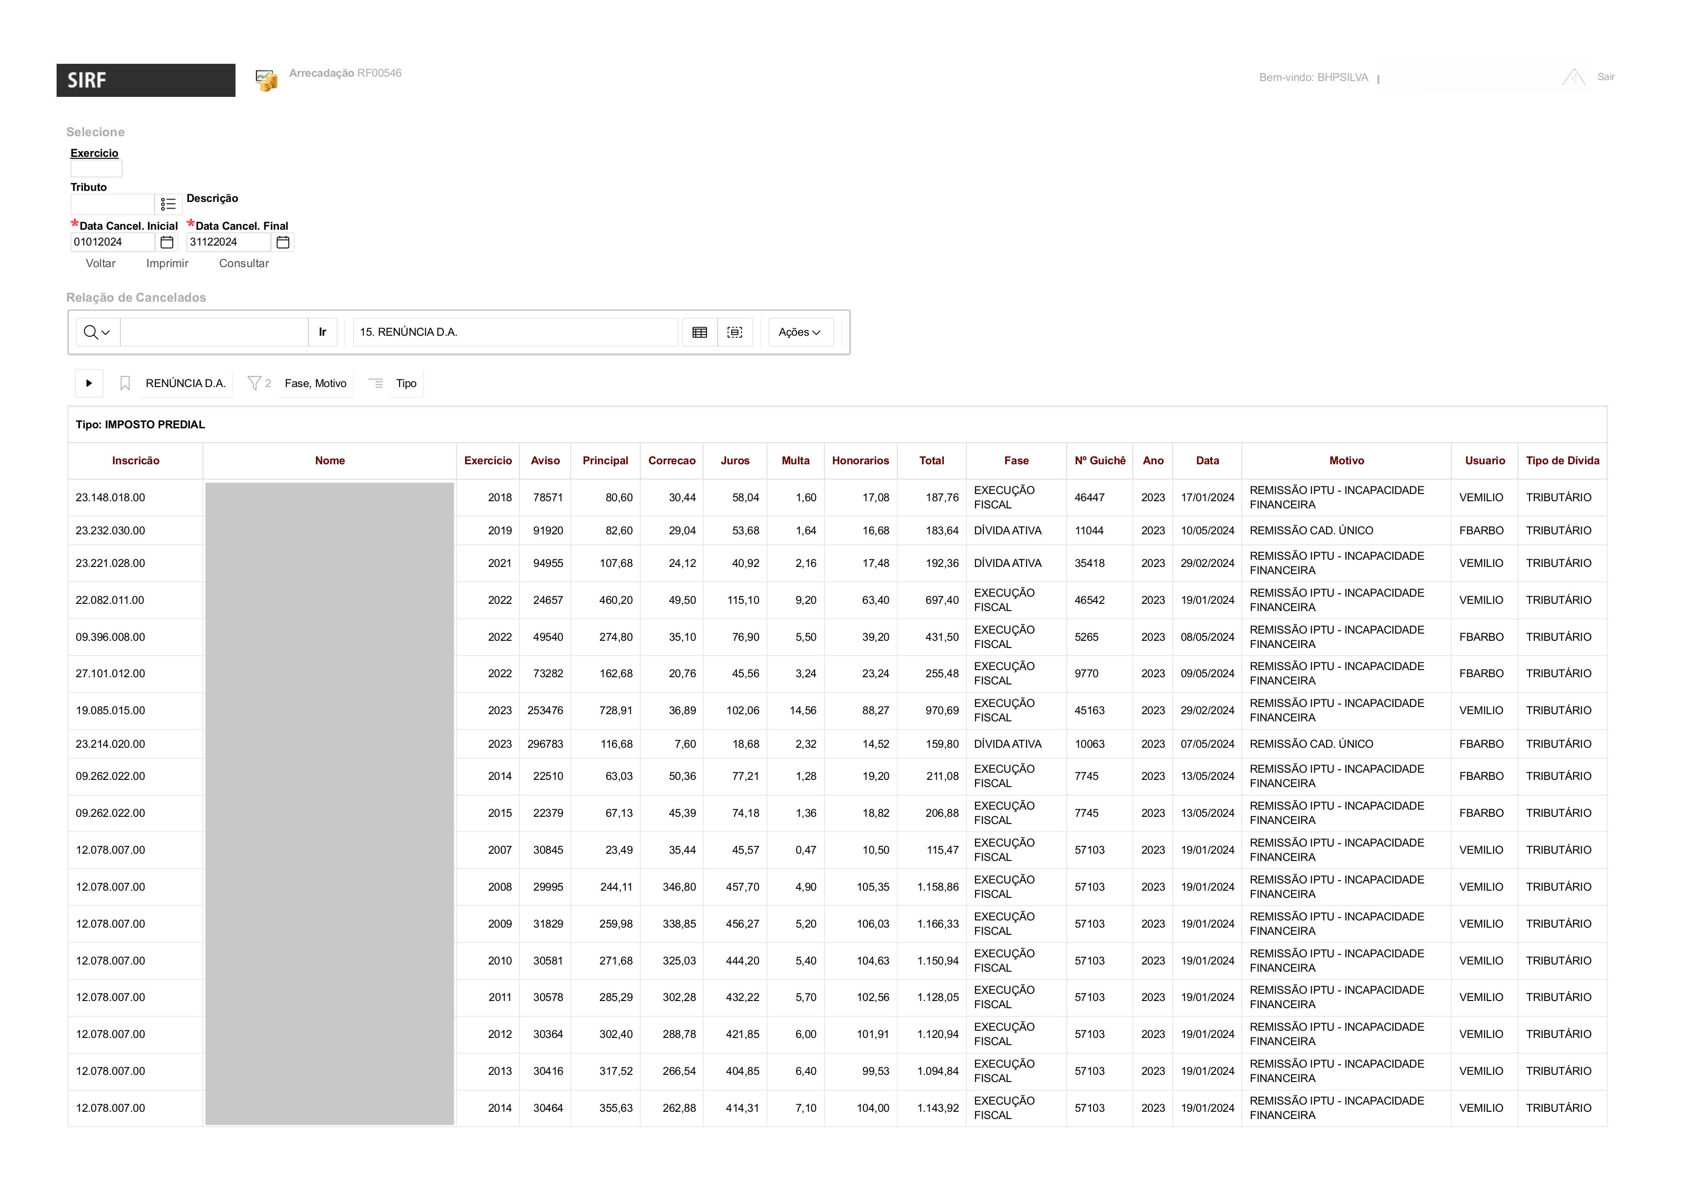The height and width of the screenshot is (1189, 1683).
Task: Open Tipo de Dívida column header menu
Action: point(1563,460)
